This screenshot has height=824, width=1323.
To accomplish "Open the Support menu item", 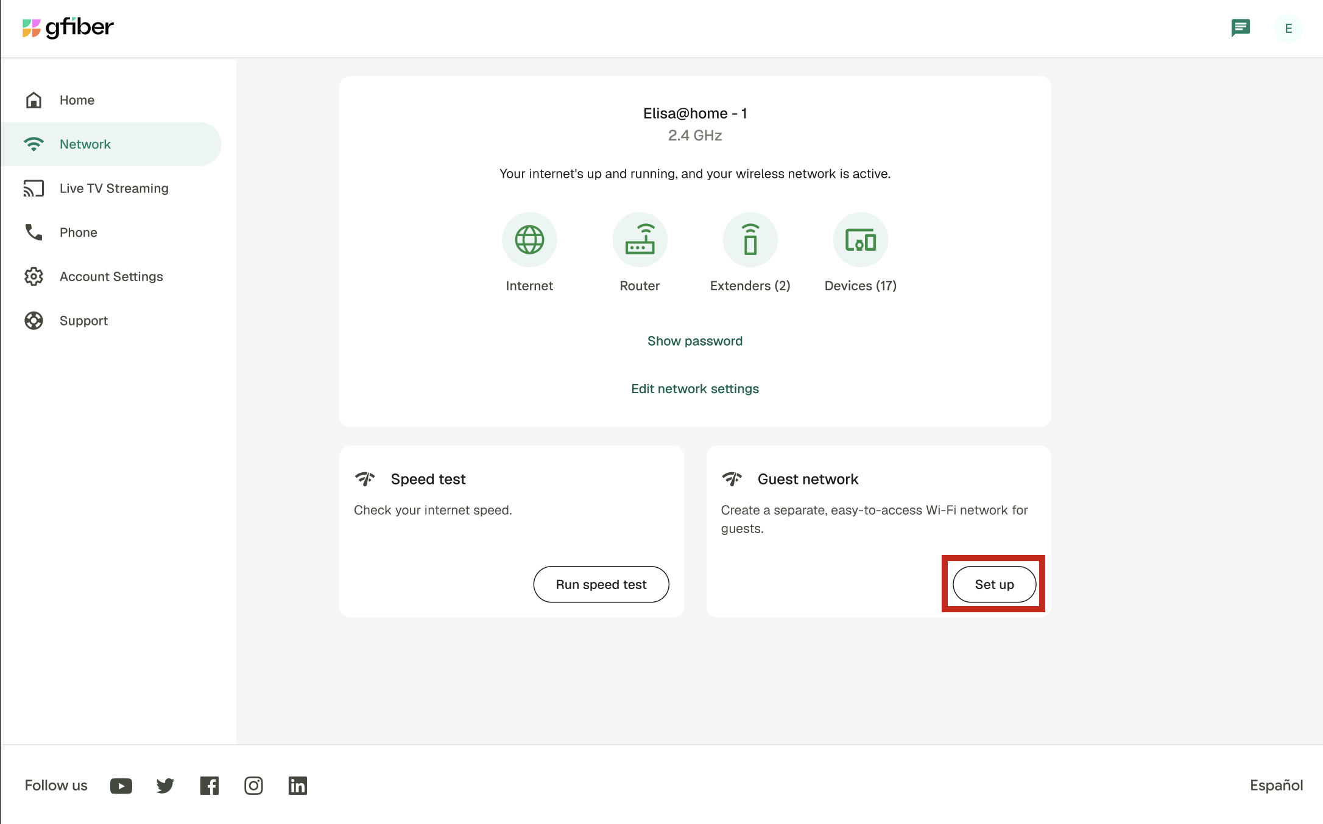I will pos(111,321).
